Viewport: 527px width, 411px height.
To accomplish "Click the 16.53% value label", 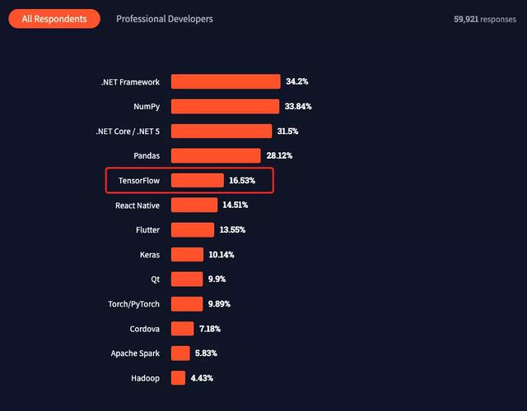I will (242, 181).
